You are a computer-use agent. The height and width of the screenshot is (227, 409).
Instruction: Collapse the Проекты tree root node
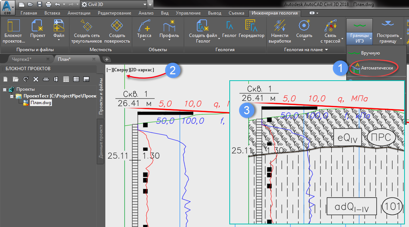[5, 90]
